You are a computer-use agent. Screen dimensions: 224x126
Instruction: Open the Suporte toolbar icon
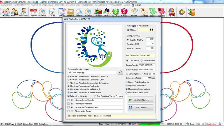172,12
